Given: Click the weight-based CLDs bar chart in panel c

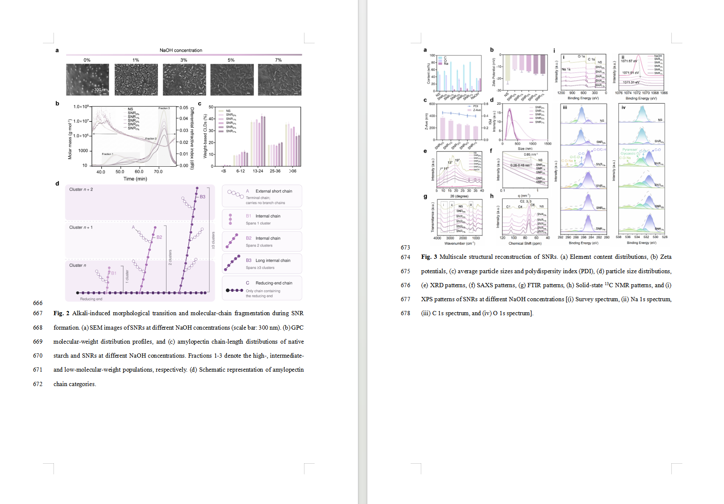Looking at the screenshot, I should [257, 137].
